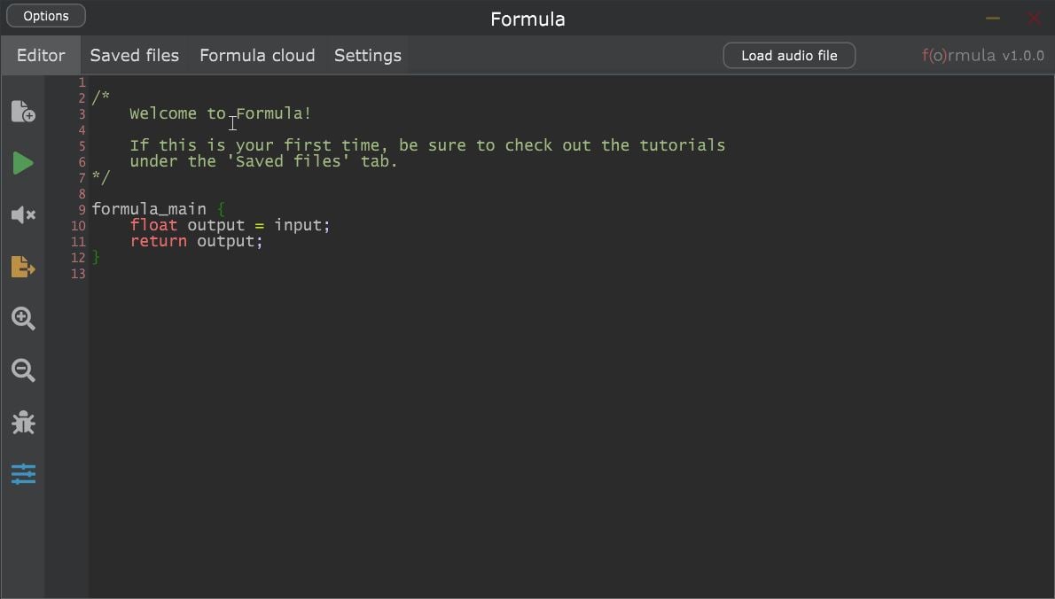
Task: Open the Formula cloud tab
Action: [257, 55]
